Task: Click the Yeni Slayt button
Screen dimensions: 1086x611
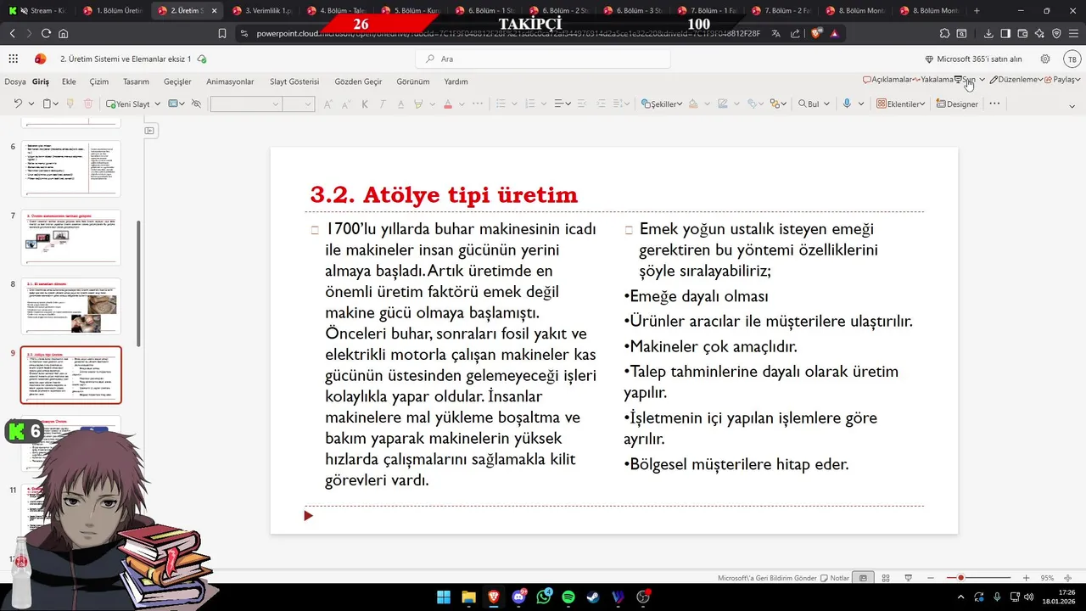Action: click(127, 104)
